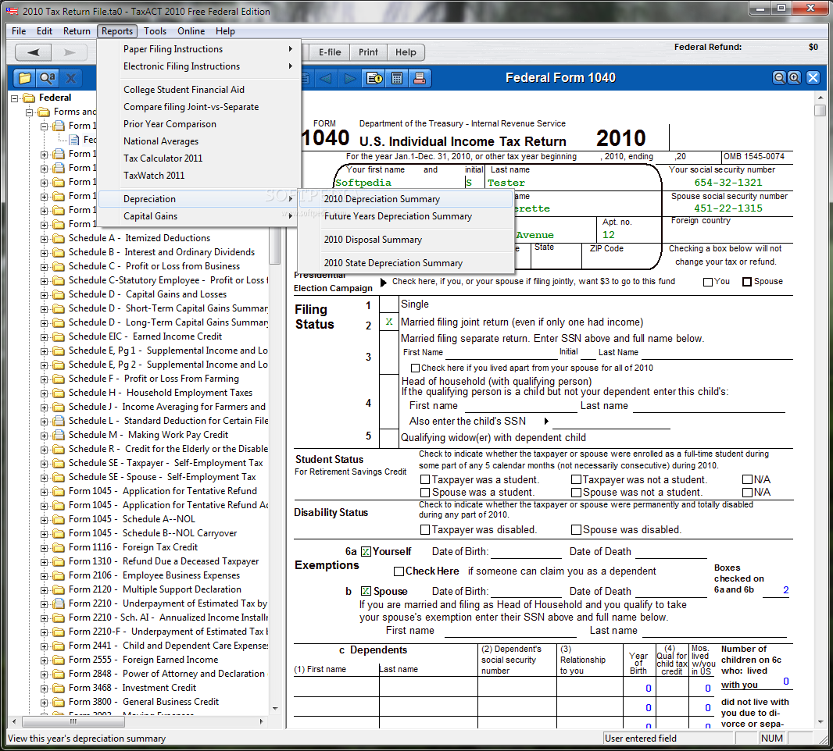Click the SSN field 654-32-1321
This screenshot has height=751, width=833.
(728, 183)
